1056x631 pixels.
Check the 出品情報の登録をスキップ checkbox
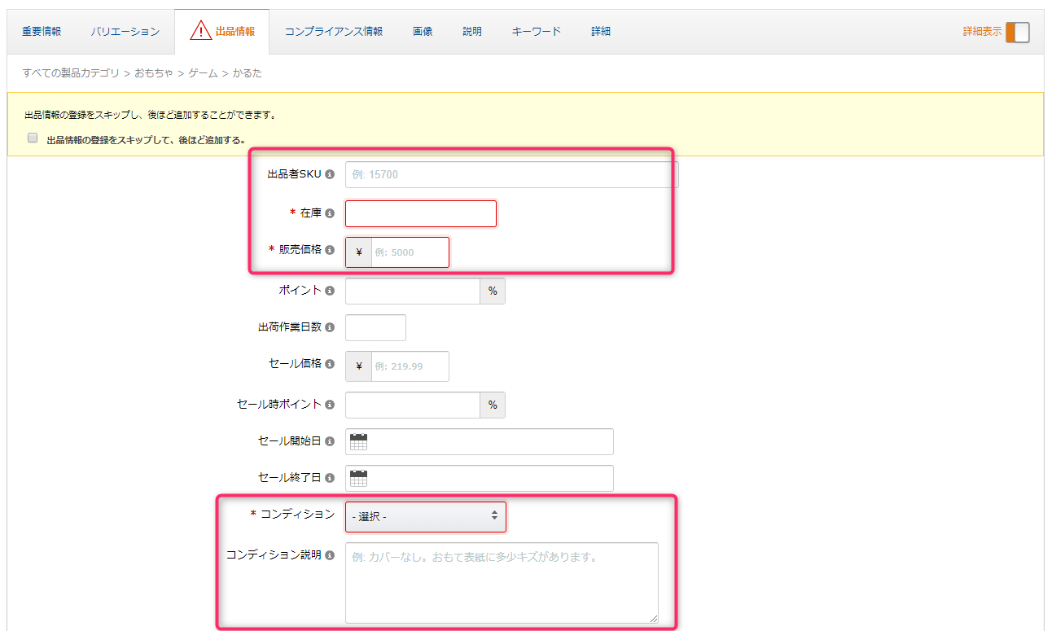point(33,138)
